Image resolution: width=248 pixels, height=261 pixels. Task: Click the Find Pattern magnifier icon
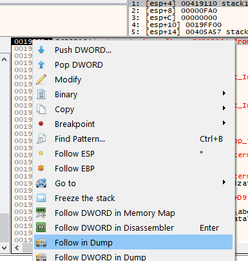(x=41, y=139)
